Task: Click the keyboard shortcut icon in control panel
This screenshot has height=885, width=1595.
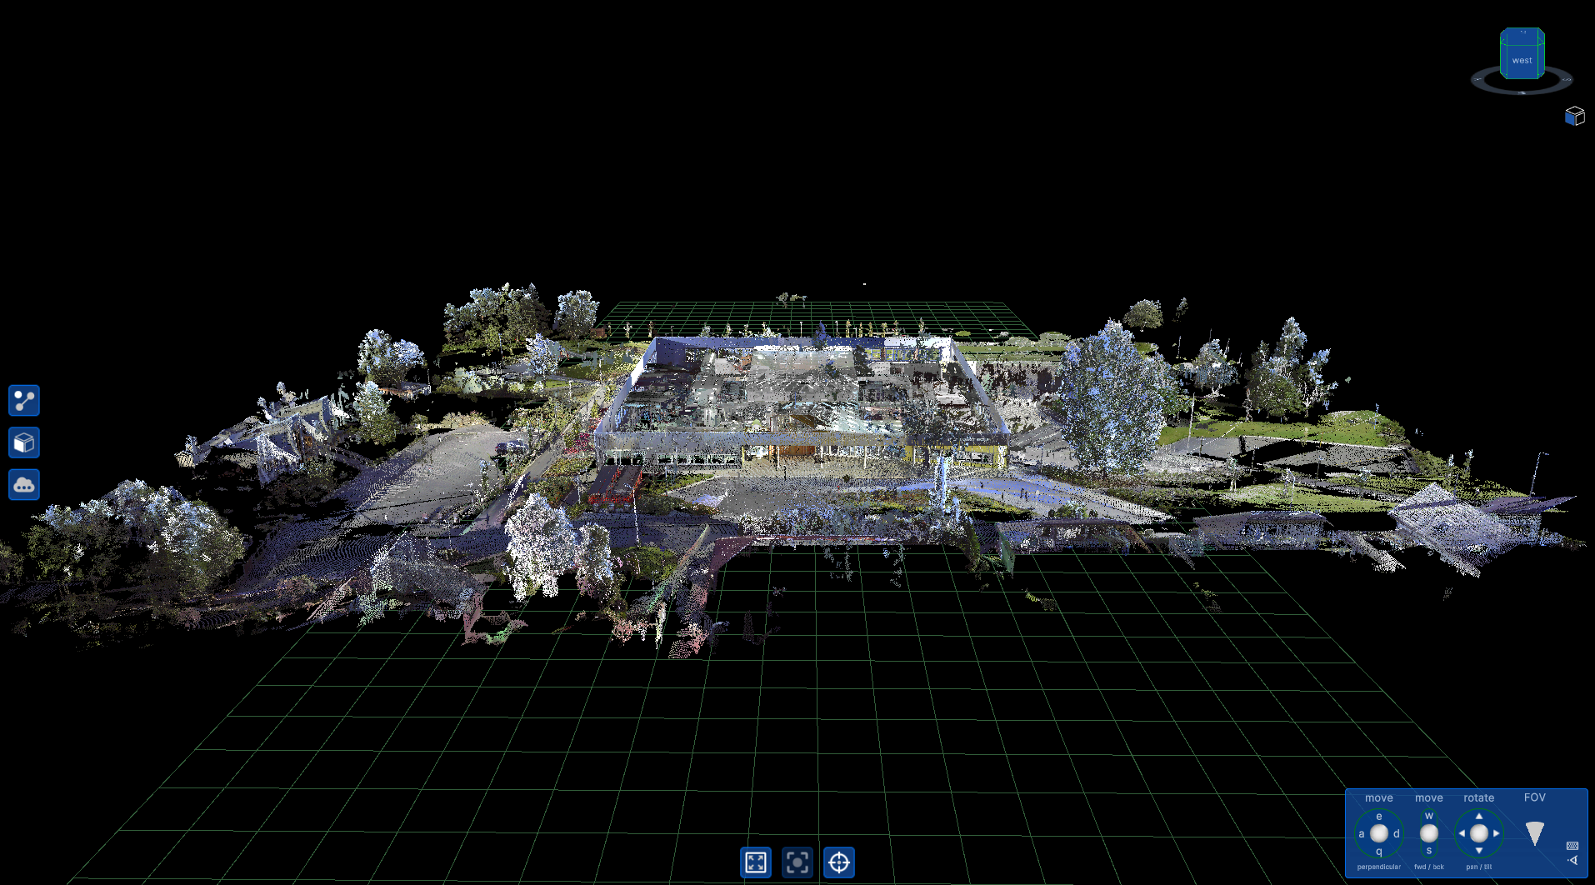Action: pos(1572,846)
